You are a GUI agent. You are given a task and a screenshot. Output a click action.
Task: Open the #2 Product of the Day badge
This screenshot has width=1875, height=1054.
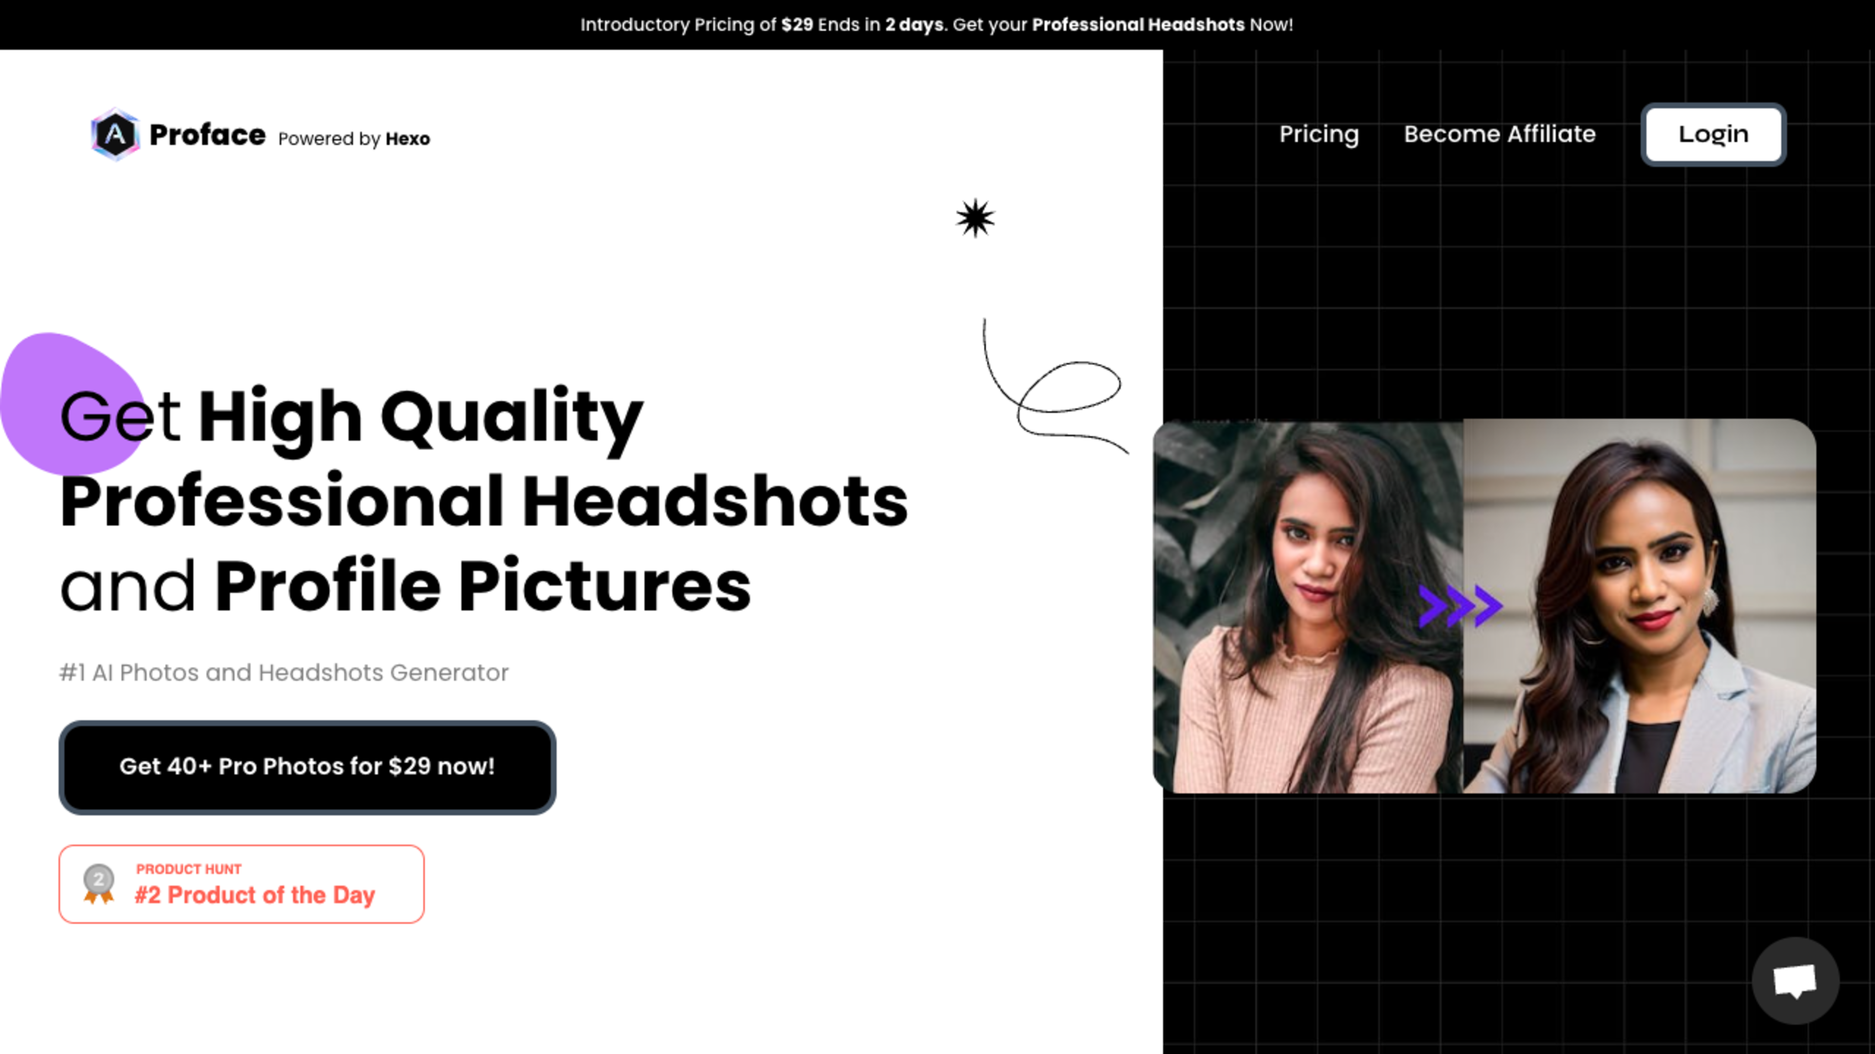[x=242, y=884]
